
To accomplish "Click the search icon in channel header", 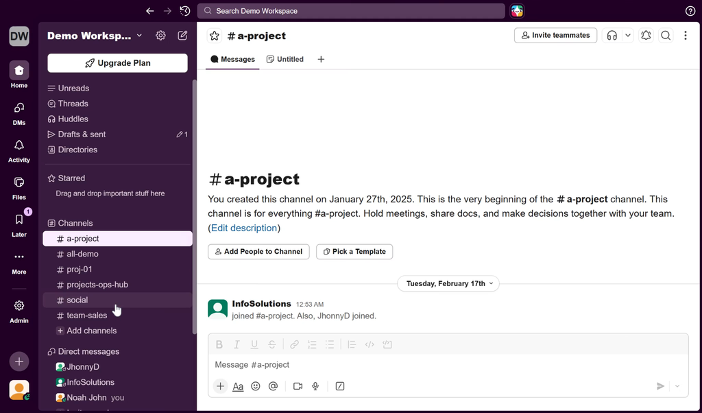I will [666, 36].
